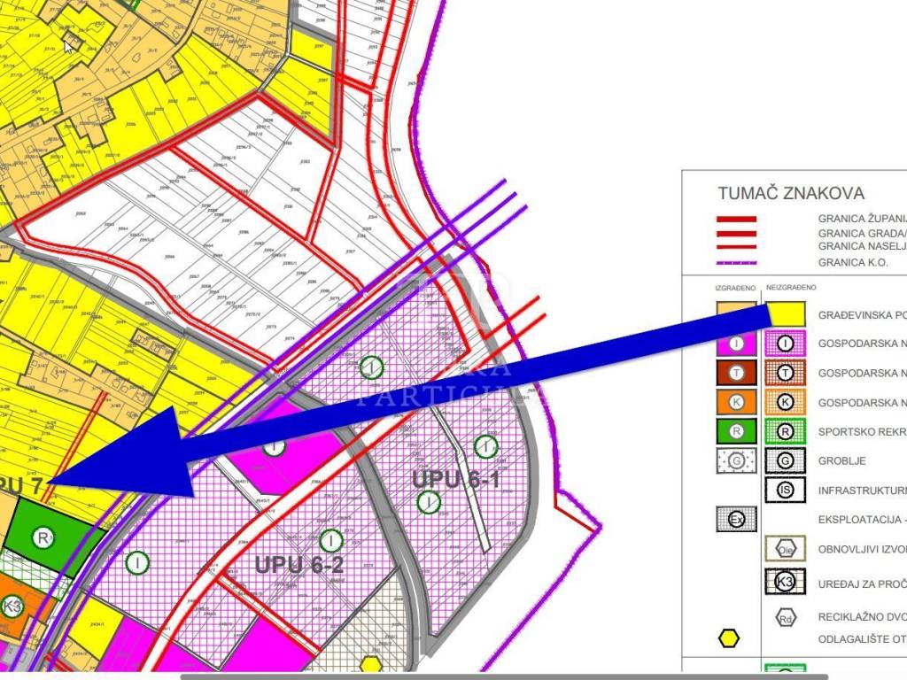The image size is (907, 680).
Task: Click the solid magenta I symbol in legend
Action: (x=736, y=344)
